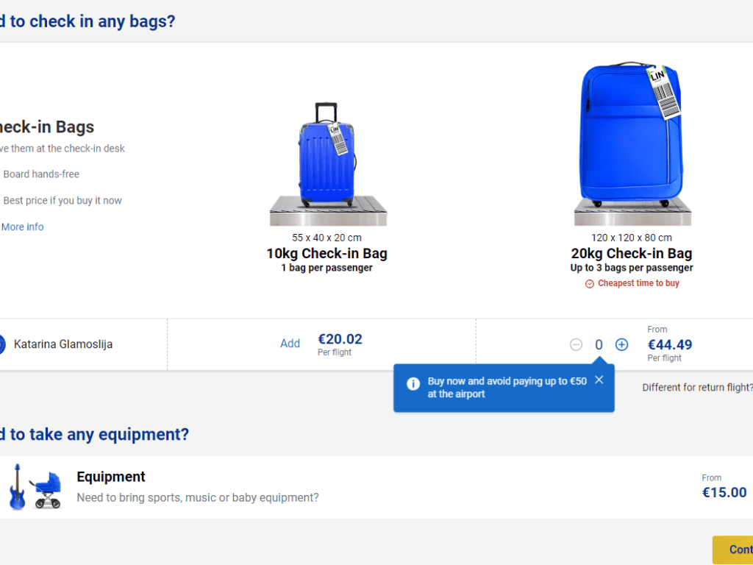Viewport: 753px width, 565px height.
Task: Click the Cheapest time to buy clock icon
Action: [589, 284]
